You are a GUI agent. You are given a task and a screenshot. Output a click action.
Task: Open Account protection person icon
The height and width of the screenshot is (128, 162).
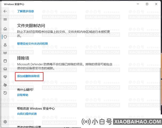click(5, 45)
